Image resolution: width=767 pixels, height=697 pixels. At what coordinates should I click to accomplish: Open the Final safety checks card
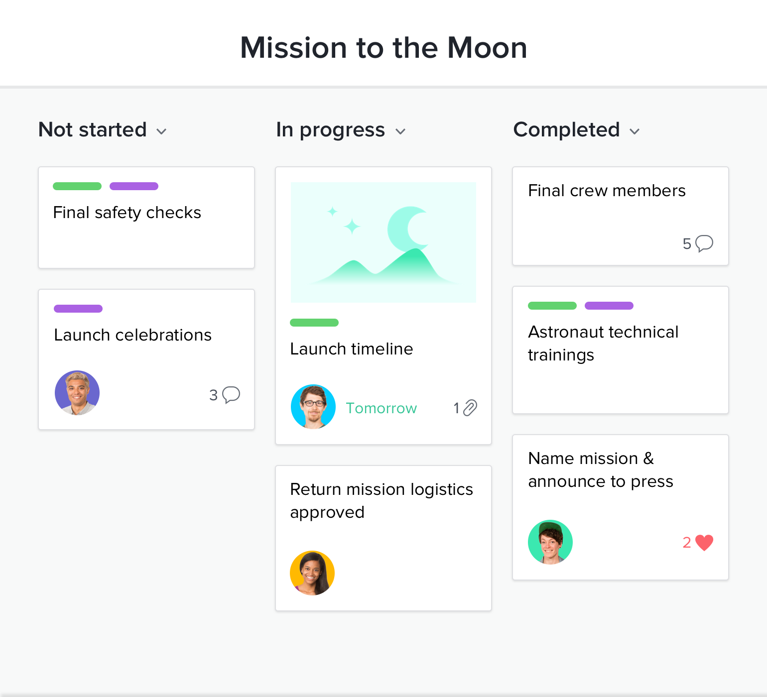pyautogui.click(x=127, y=213)
